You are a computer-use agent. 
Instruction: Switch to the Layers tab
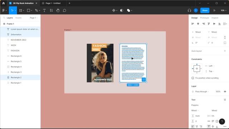(x=10, y=18)
